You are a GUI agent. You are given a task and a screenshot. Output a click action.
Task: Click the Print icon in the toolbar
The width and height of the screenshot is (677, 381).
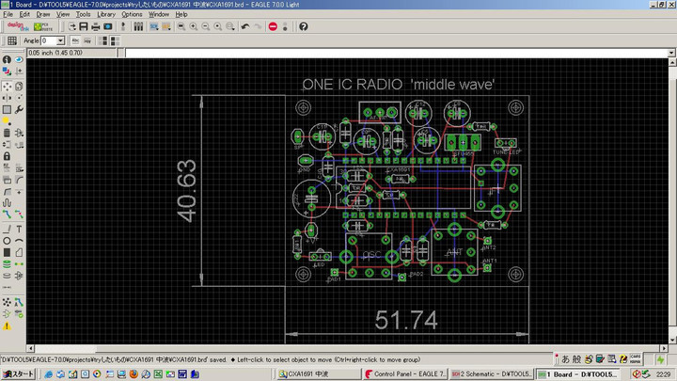point(96,26)
